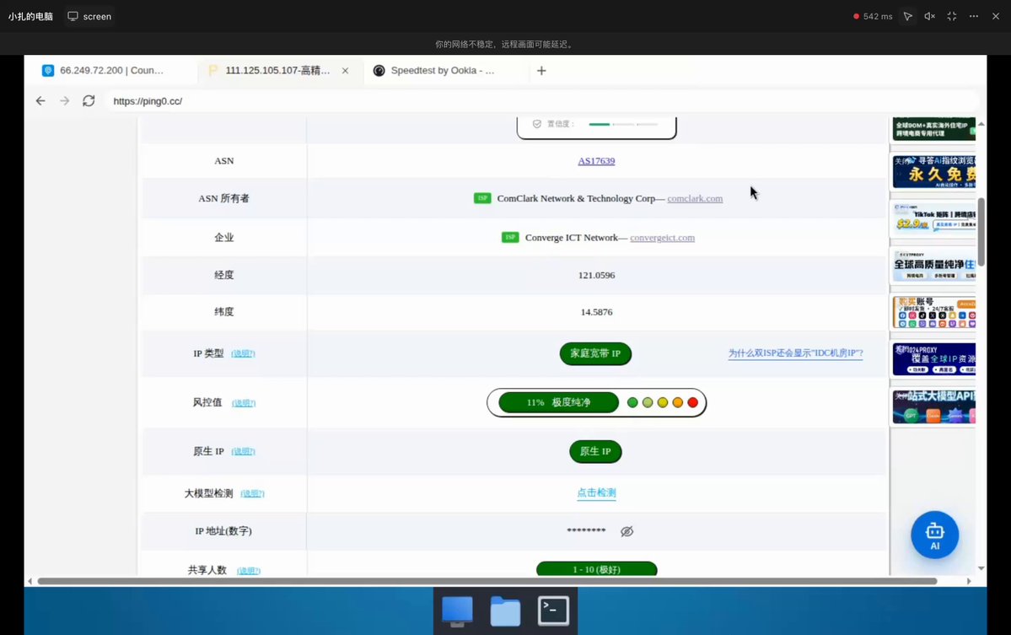Focus the https://ping0.cc/ address bar

click(x=541, y=101)
